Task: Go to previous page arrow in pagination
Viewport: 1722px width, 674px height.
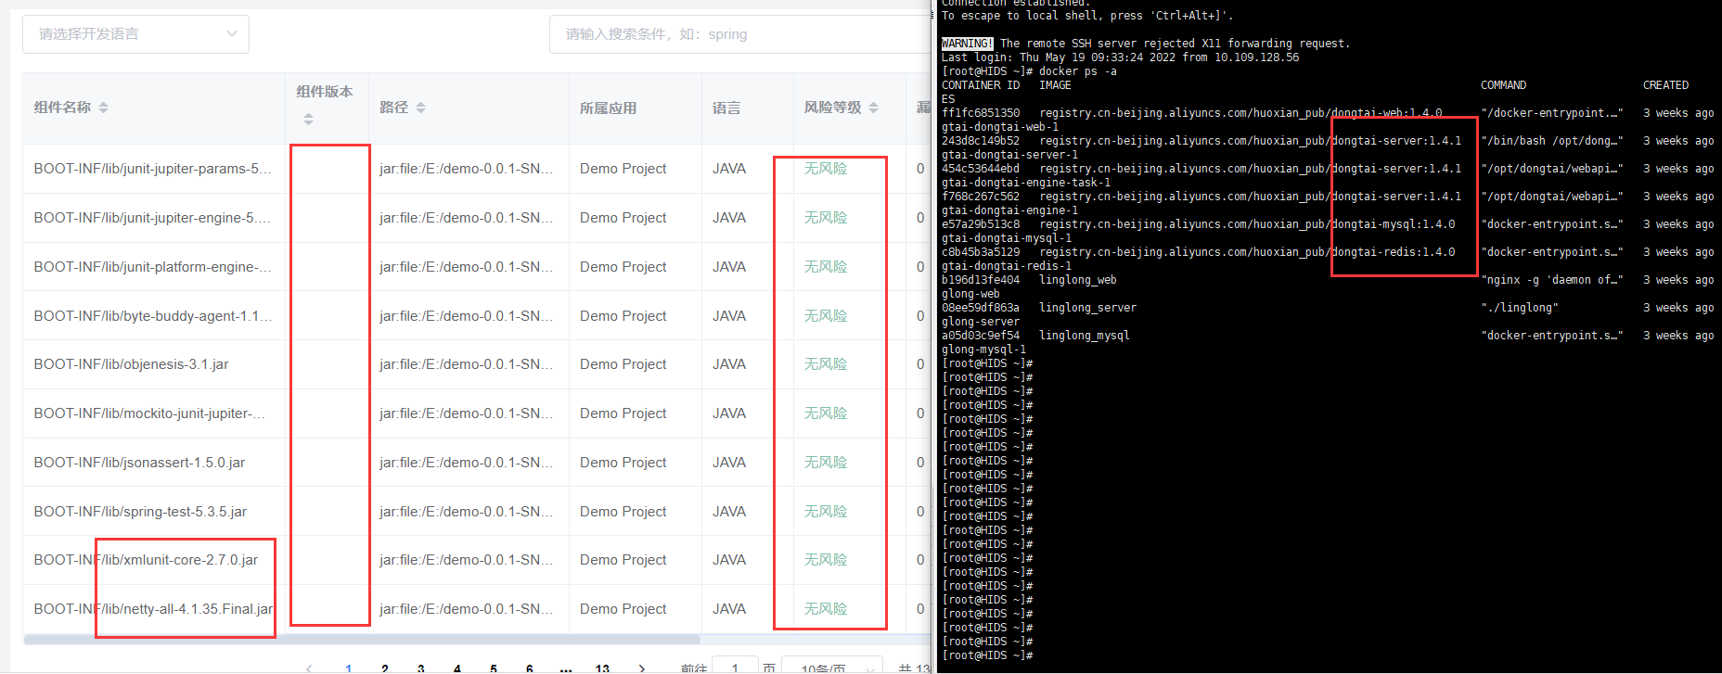Action: 309,668
